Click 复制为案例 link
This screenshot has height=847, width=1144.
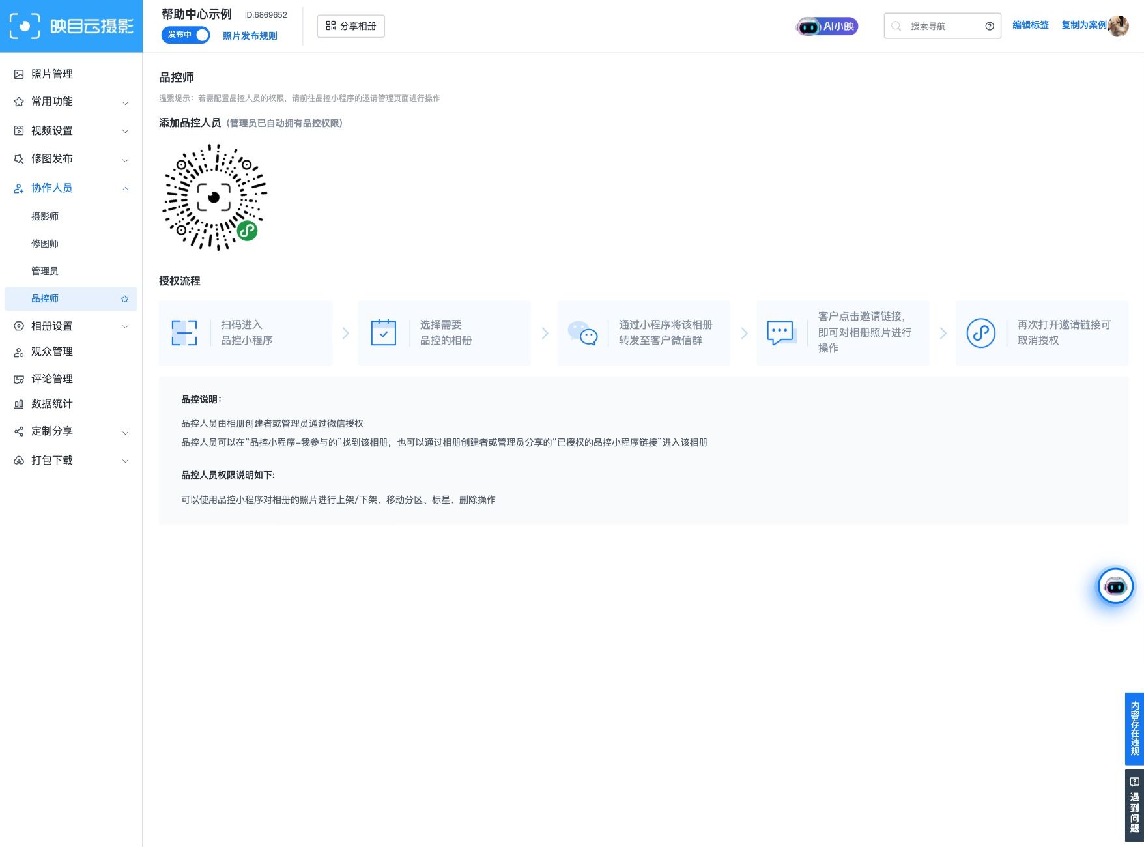[1084, 25]
